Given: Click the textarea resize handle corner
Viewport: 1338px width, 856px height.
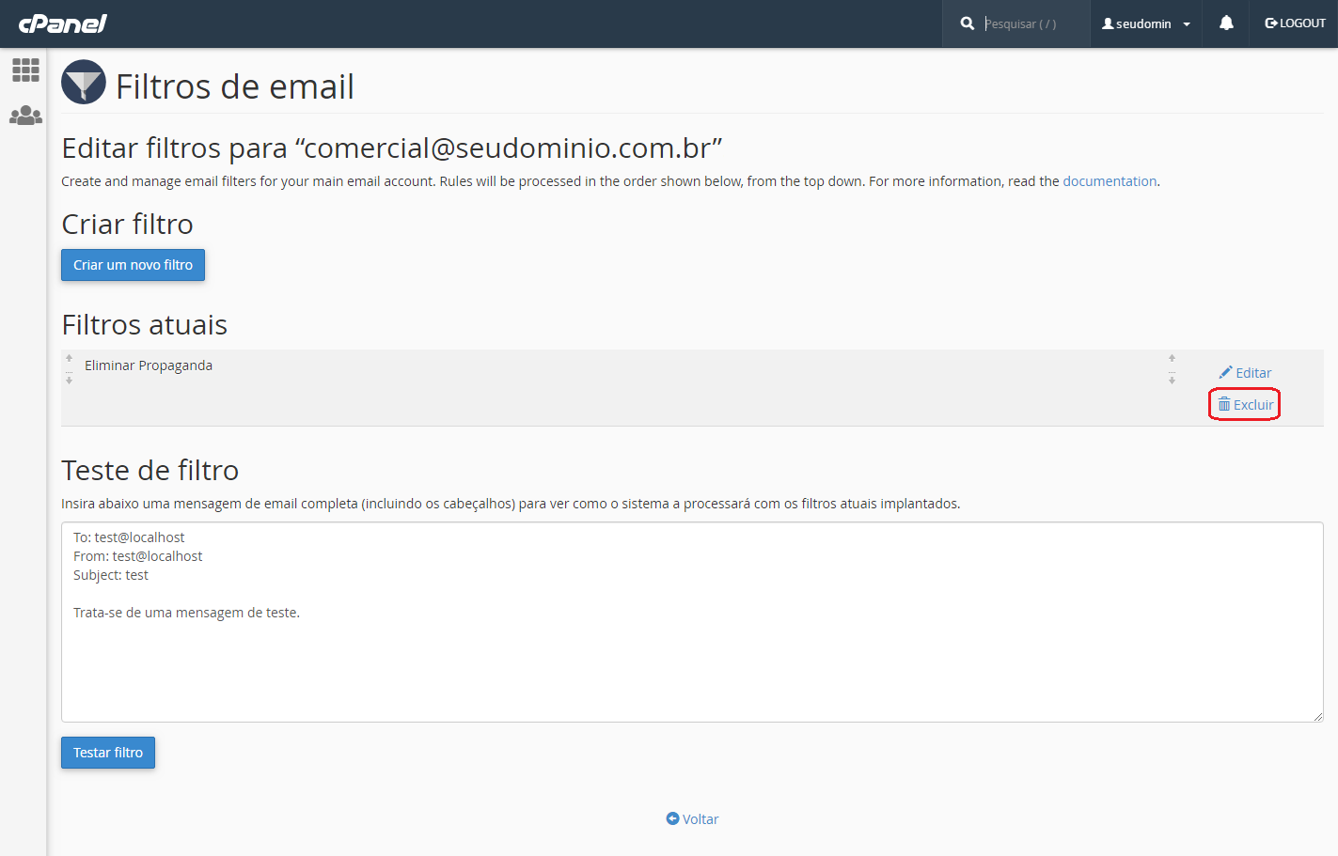Looking at the screenshot, I should coord(1317,716).
